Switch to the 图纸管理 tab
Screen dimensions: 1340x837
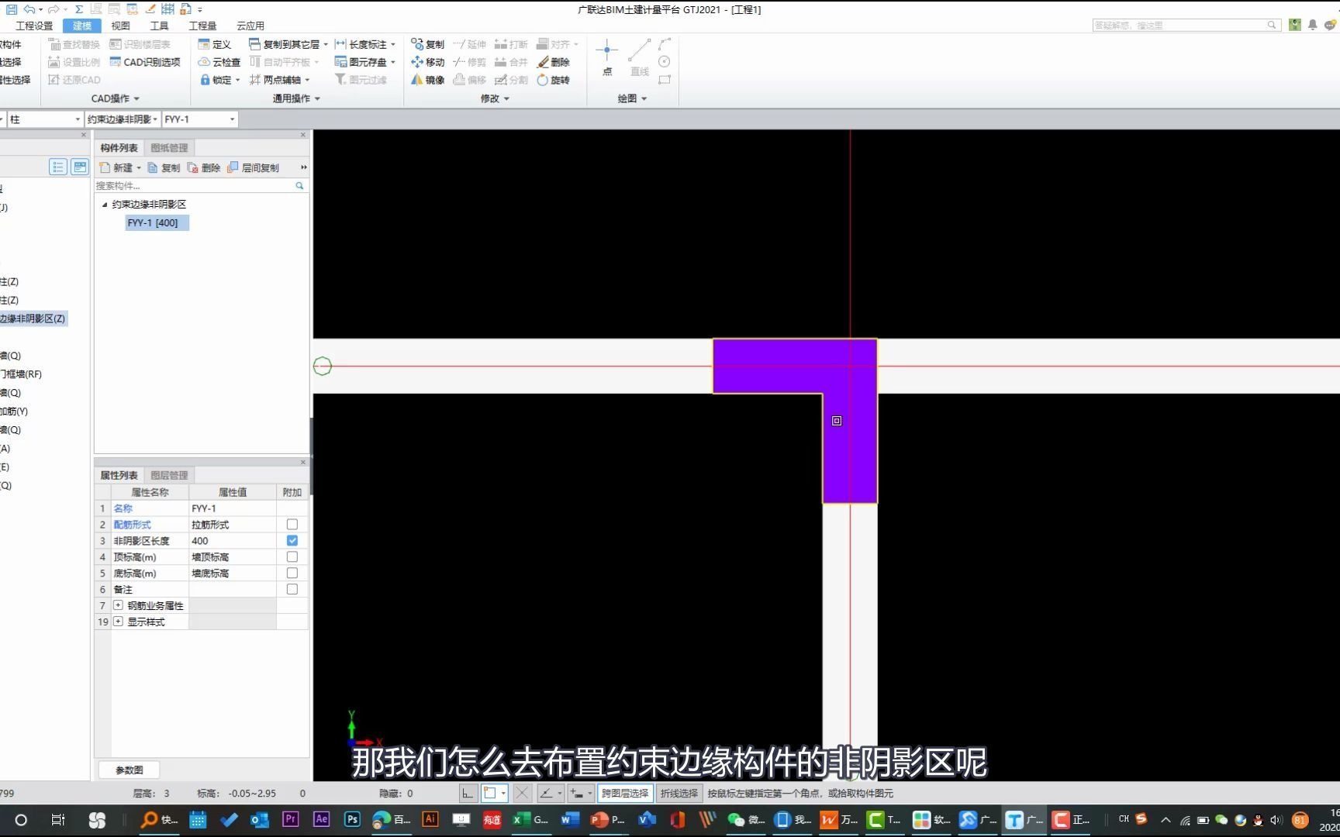coord(169,148)
